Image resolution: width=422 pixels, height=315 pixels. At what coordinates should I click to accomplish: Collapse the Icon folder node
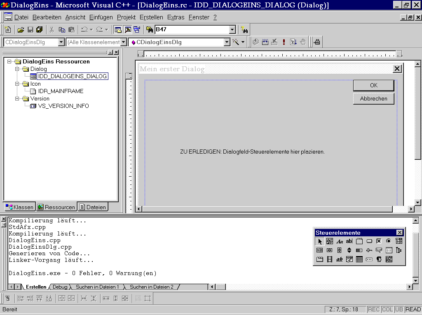point(17,84)
